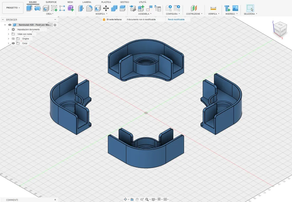
Task: Show the hidden Origine folder
Action: (x=13, y=39)
